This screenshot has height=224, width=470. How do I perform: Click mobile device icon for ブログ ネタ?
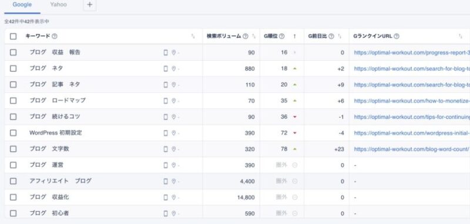click(x=166, y=69)
